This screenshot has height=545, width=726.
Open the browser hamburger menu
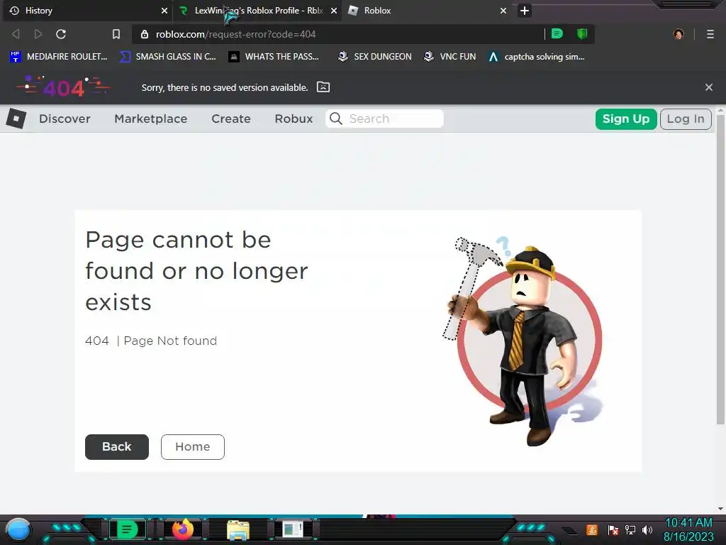710,34
